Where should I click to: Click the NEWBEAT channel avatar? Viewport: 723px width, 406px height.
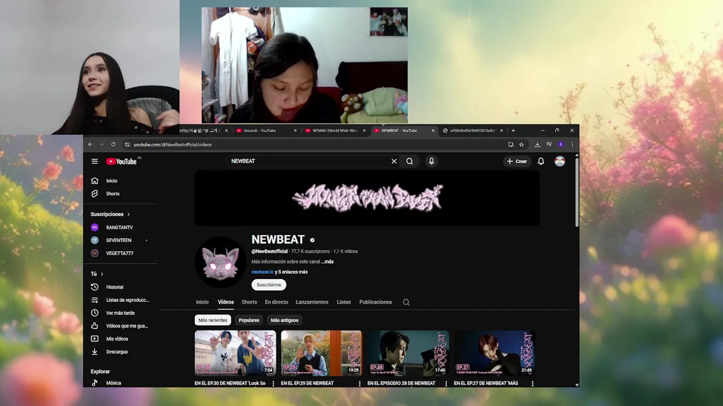coord(220,262)
